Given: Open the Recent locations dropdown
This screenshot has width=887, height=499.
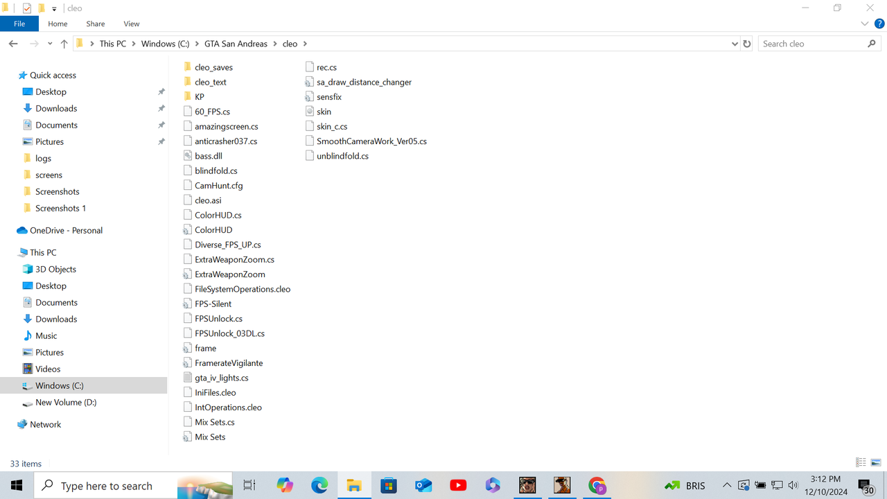Looking at the screenshot, I should pos(50,44).
